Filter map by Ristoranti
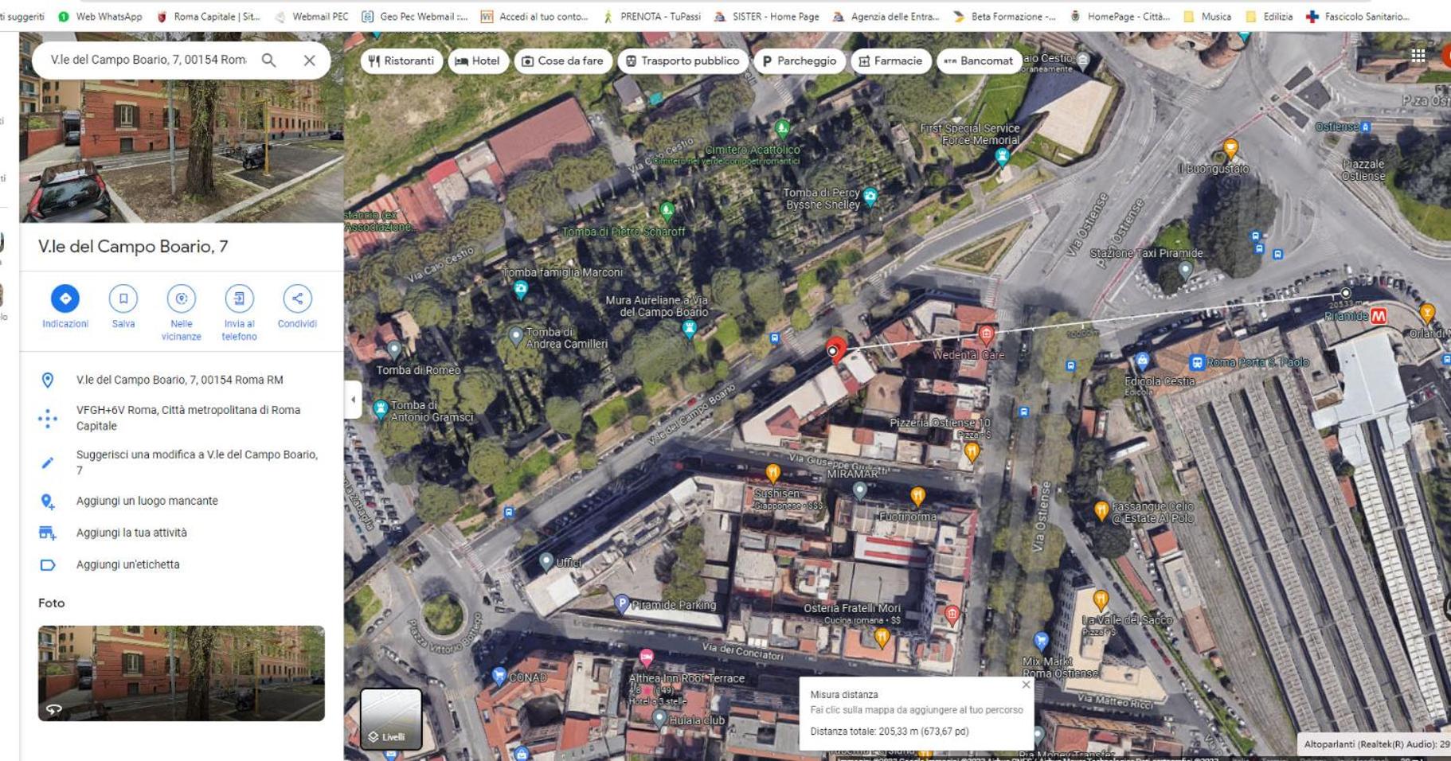Screen dimensions: 1451x761 [401, 60]
